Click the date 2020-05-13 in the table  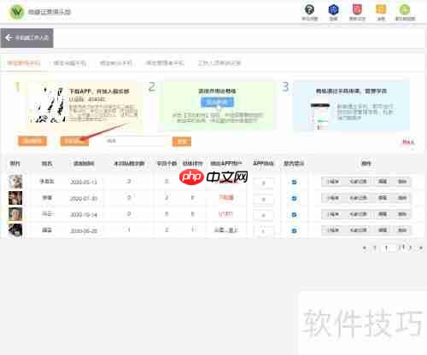pos(84,182)
